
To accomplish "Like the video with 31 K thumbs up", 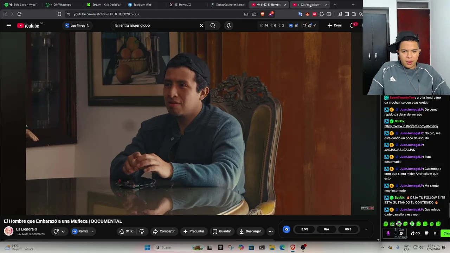I will (126, 231).
